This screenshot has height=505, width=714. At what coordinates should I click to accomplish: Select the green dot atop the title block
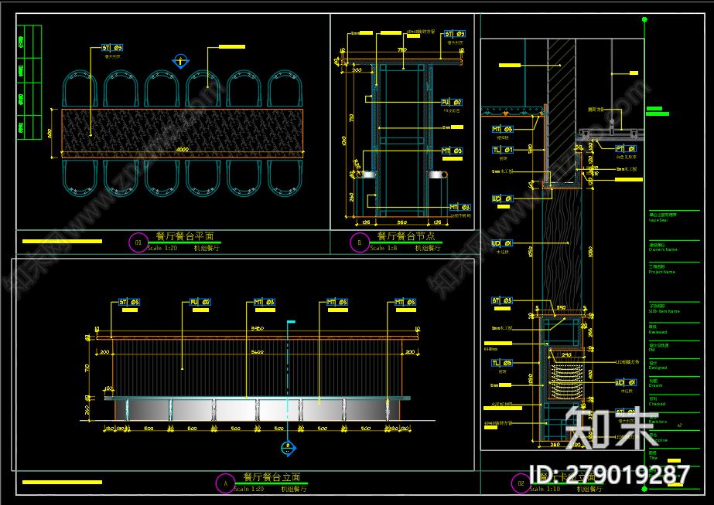pyautogui.click(x=644, y=20)
